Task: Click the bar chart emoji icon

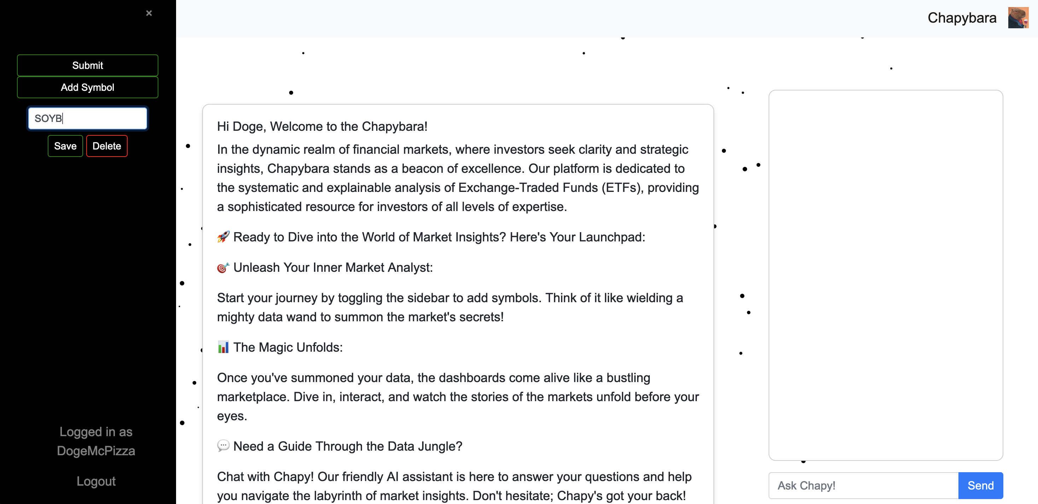Action: pos(223,347)
